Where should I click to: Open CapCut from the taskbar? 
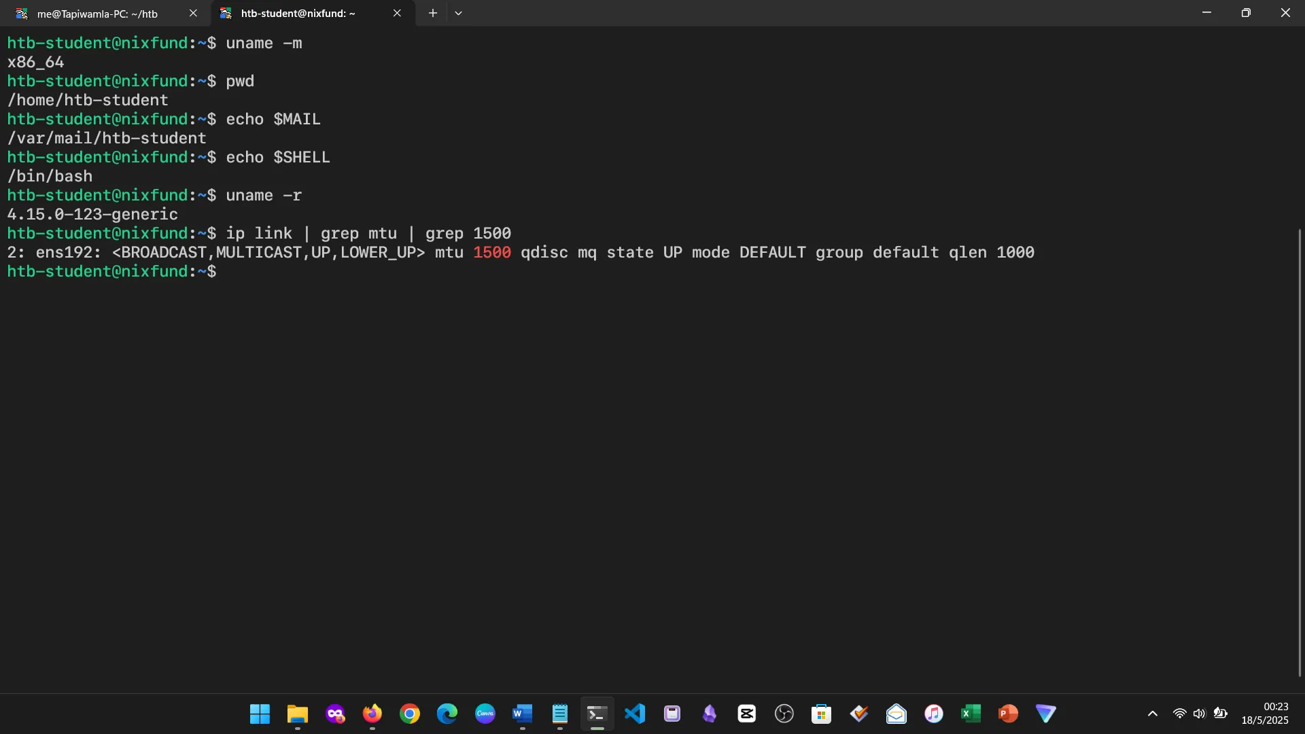747,714
